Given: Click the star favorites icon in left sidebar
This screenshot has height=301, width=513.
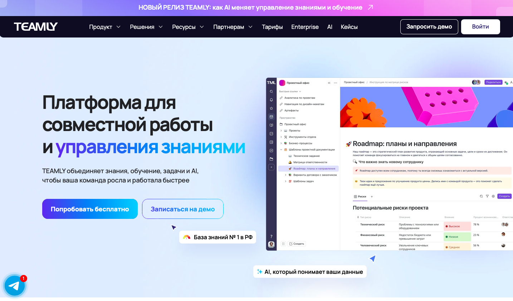Looking at the screenshot, I should point(271,108).
